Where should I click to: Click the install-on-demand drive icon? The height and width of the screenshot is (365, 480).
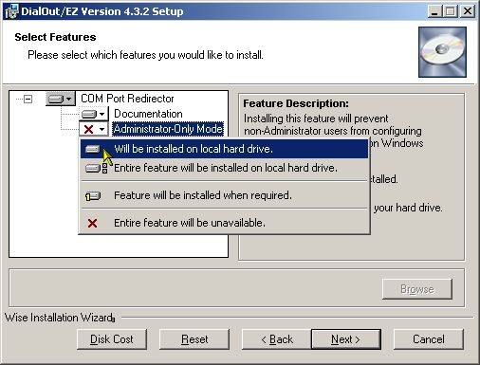coord(93,196)
